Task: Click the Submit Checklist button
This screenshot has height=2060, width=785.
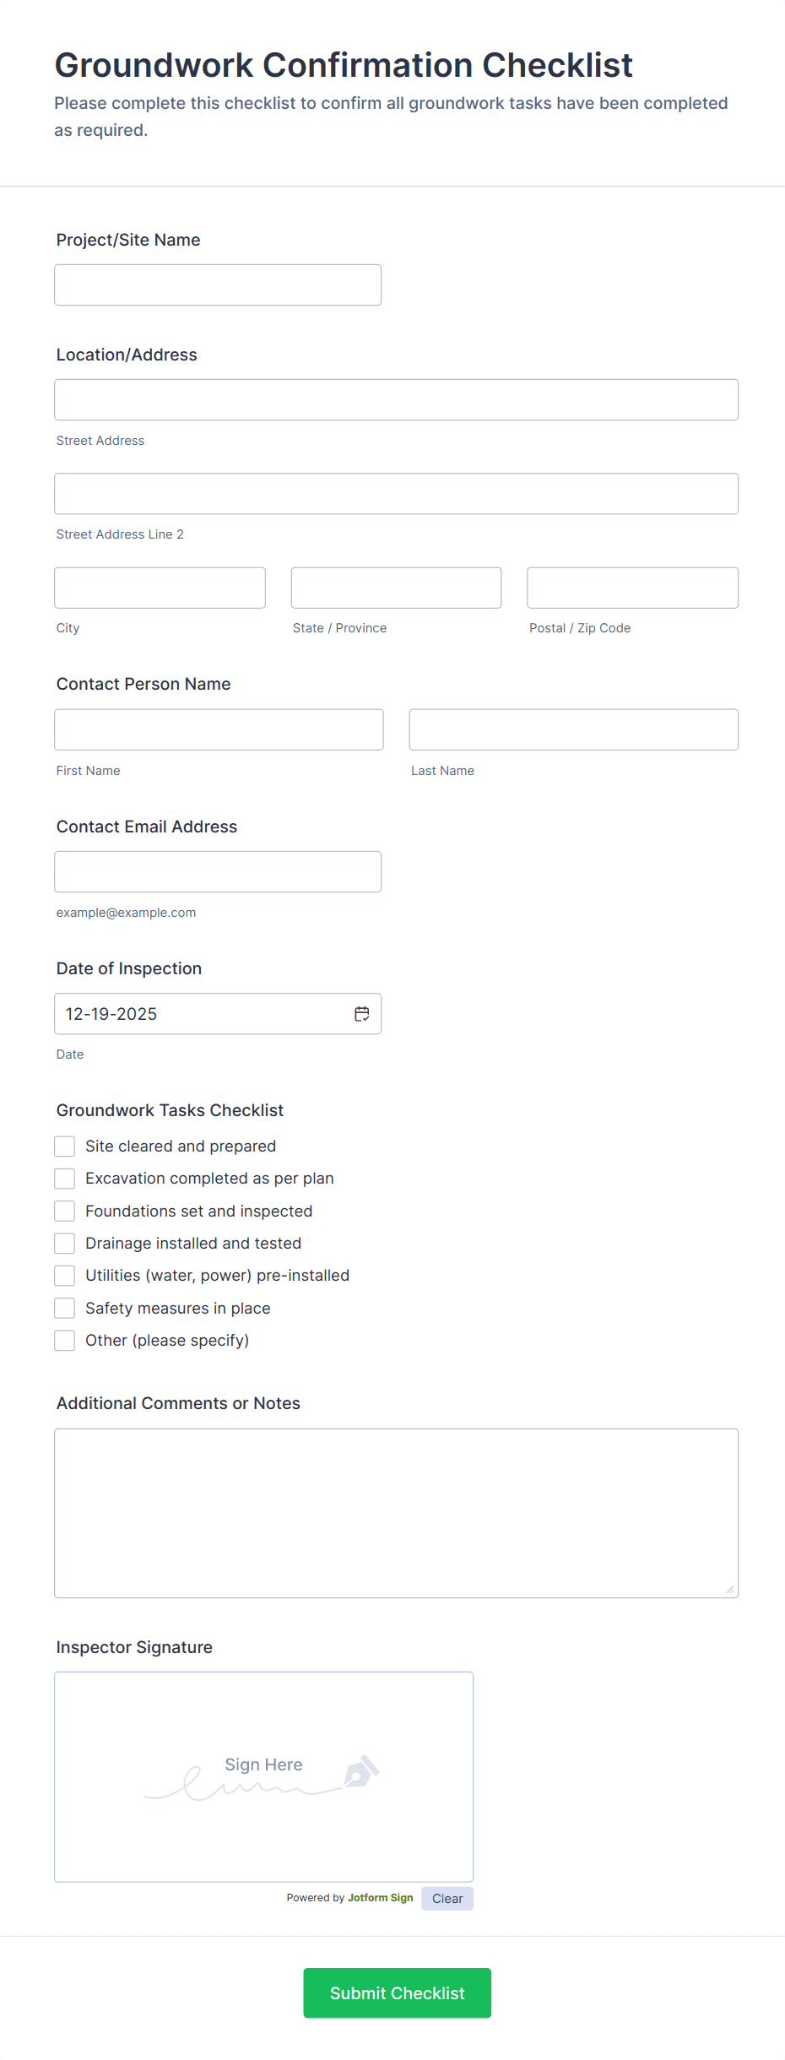Action: [397, 1993]
